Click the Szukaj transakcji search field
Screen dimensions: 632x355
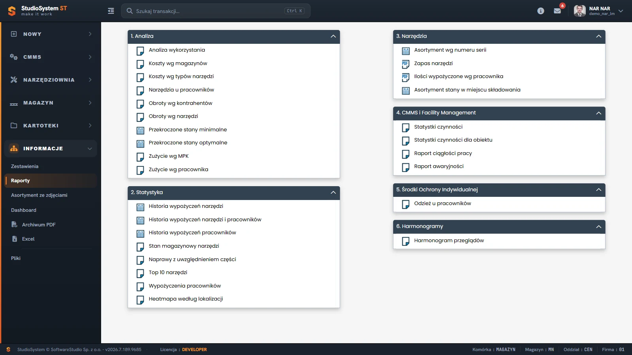point(216,11)
